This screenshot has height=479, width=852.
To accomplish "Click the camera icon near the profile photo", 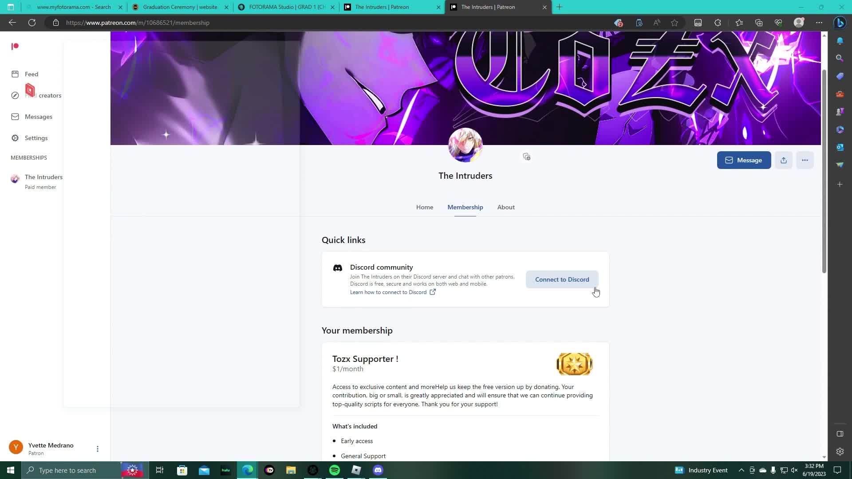I will pos(526,157).
